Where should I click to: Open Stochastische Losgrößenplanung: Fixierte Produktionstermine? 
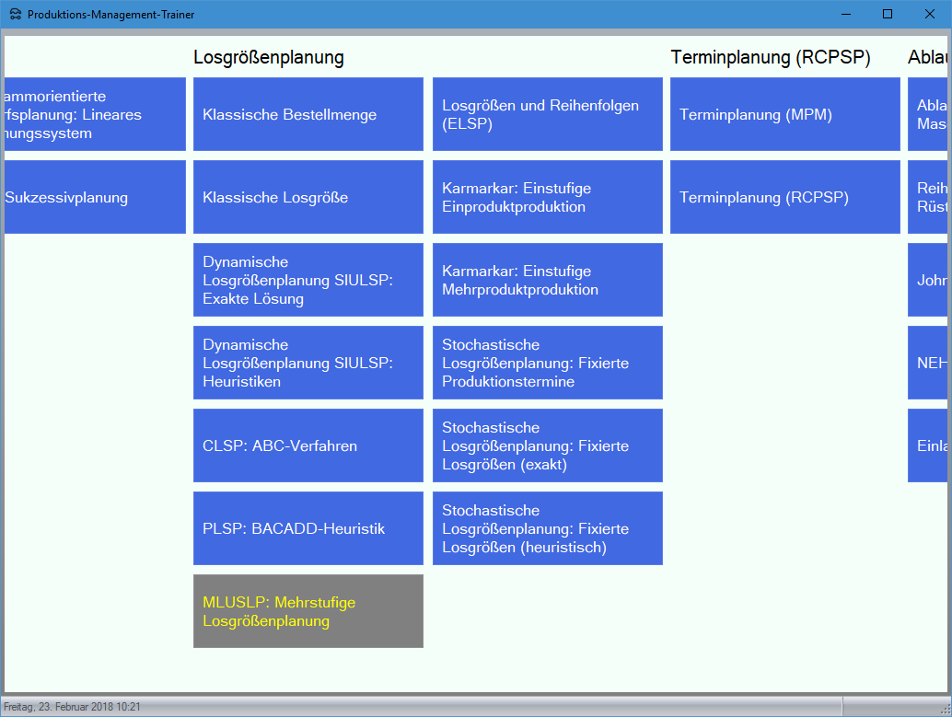[547, 363]
